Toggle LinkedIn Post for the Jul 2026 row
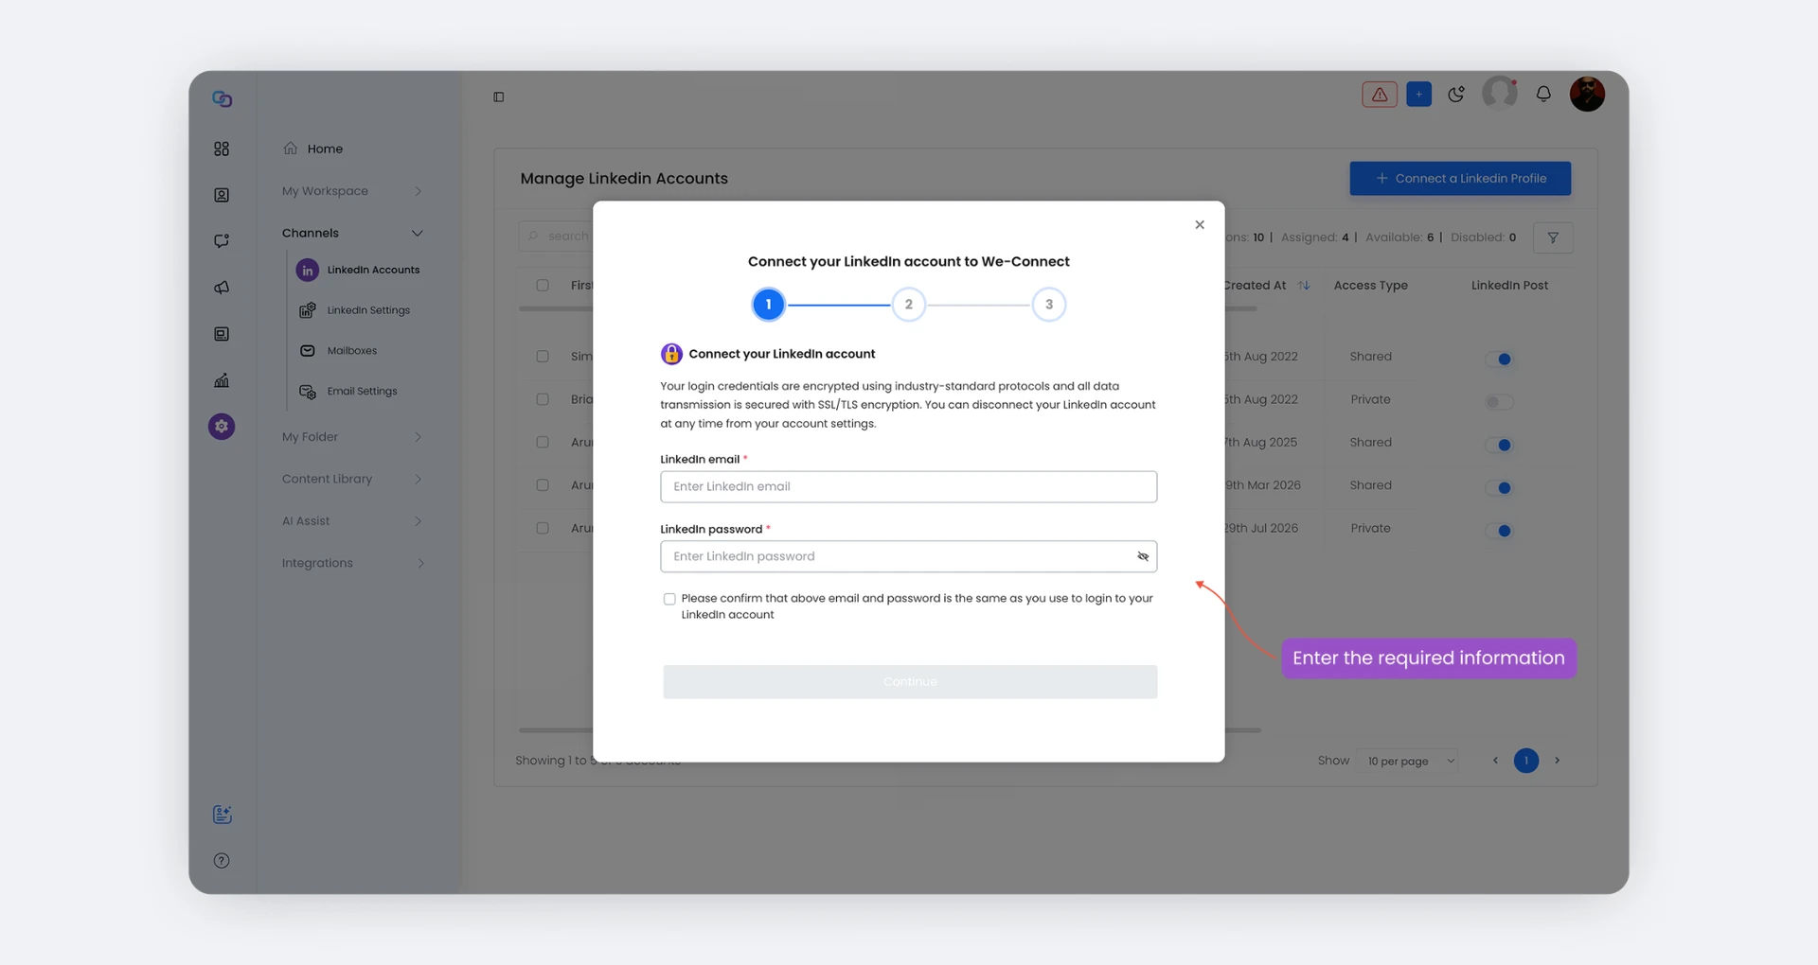Screen dimensions: 1818x965 click(1499, 531)
